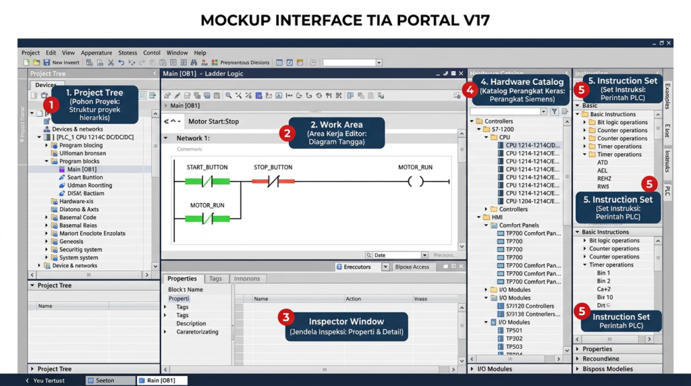This screenshot has width=691, height=386.
Task: Collapse the S7-1200 catalog folder
Action: [479, 129]
